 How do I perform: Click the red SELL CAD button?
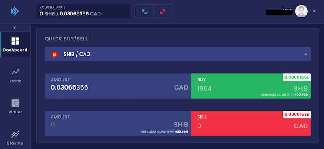[x=251, y=123]
